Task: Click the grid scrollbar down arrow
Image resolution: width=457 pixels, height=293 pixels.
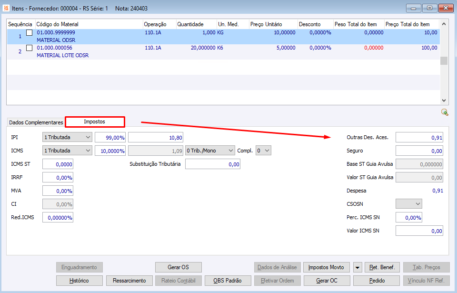Action: click(444, 101)
